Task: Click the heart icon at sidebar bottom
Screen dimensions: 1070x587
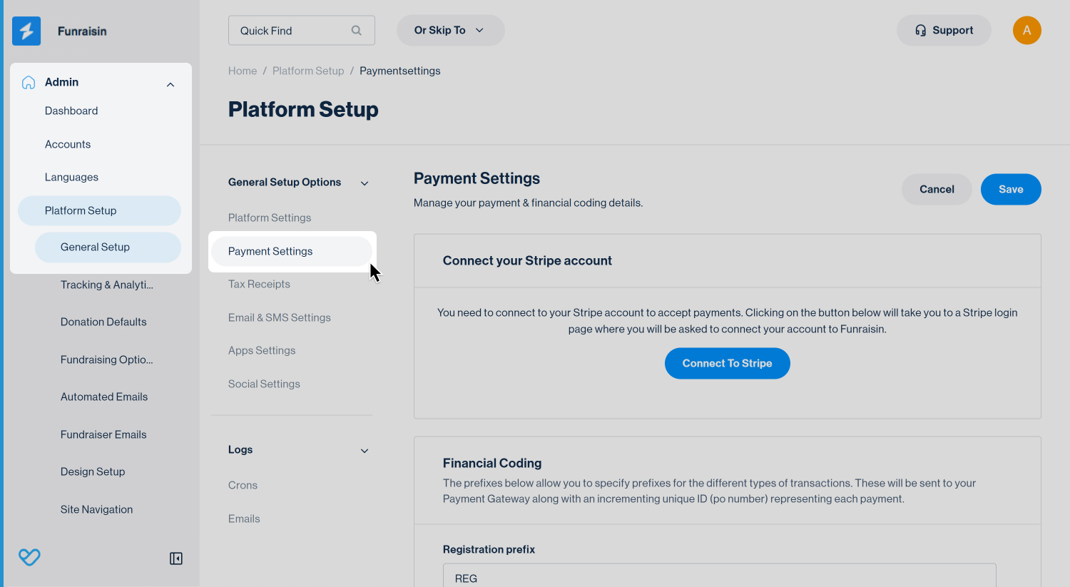Action: click(x=29, y=557)
